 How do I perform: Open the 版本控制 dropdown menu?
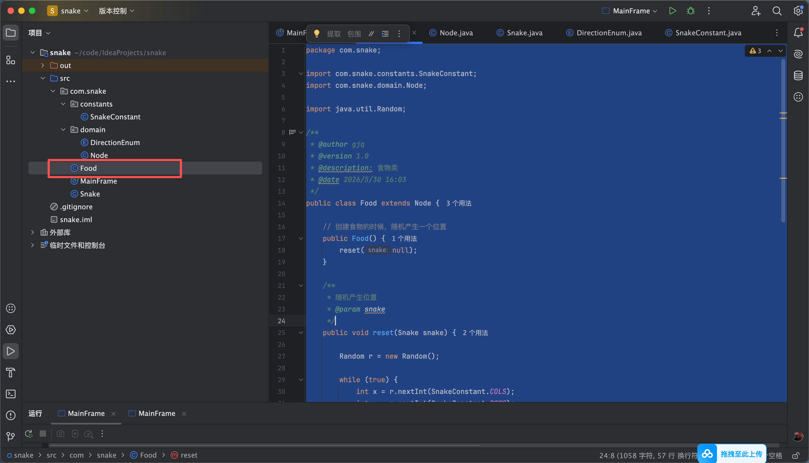pos(117,11)
